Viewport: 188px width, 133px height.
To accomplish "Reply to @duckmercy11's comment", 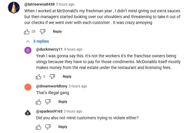I will pyautogui.click(x=67, y=77).
